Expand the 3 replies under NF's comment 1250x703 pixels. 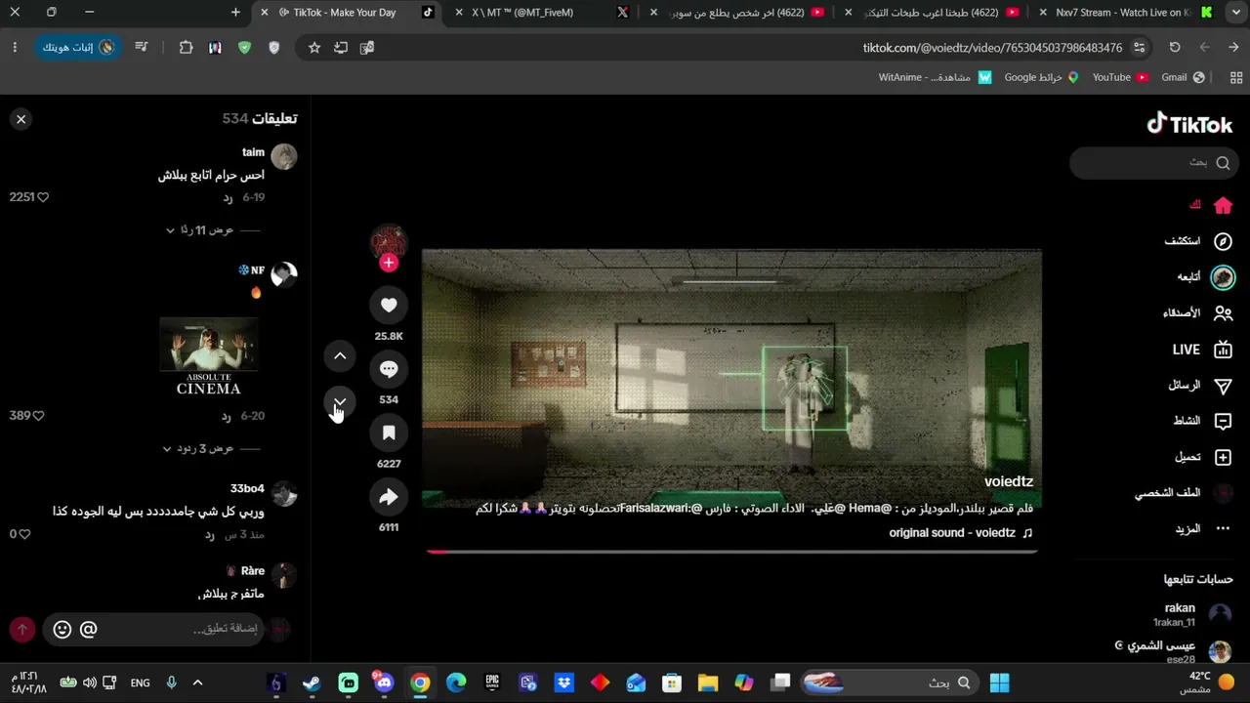pyautogui.click(x=198, y=449)
